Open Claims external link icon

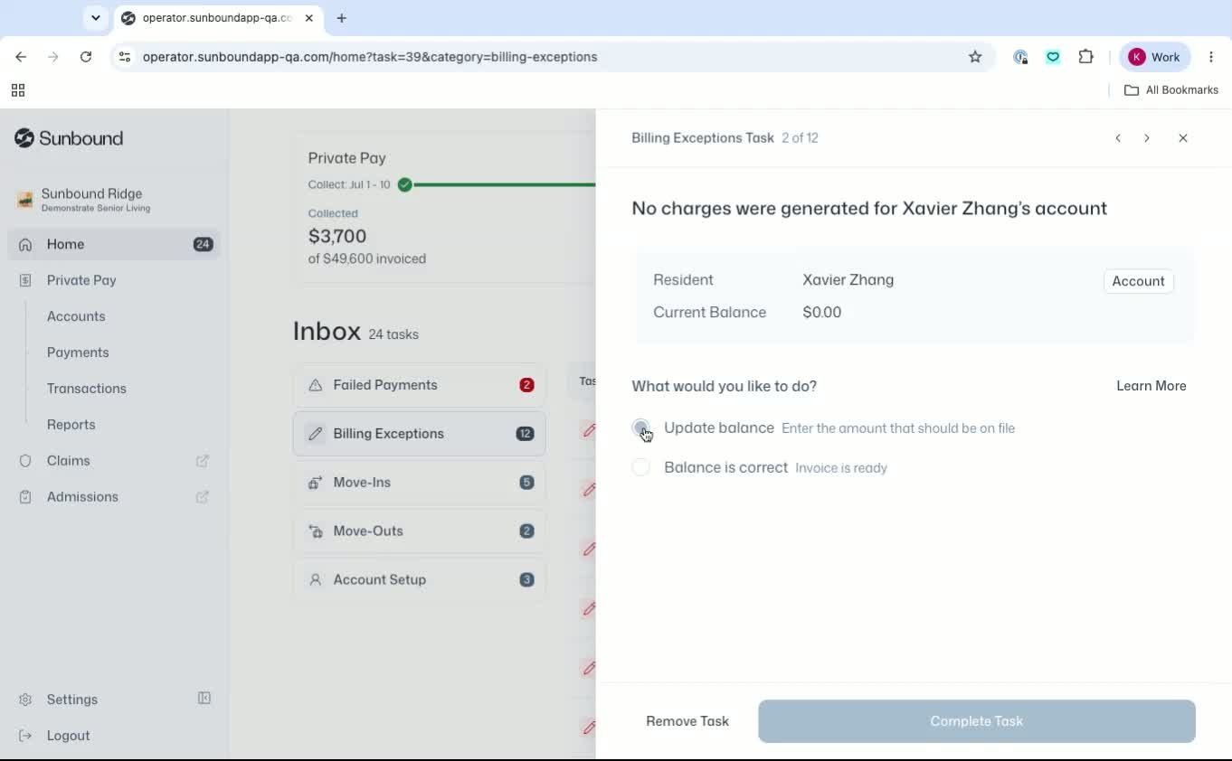pyautogui.click(x=203, y=461)
